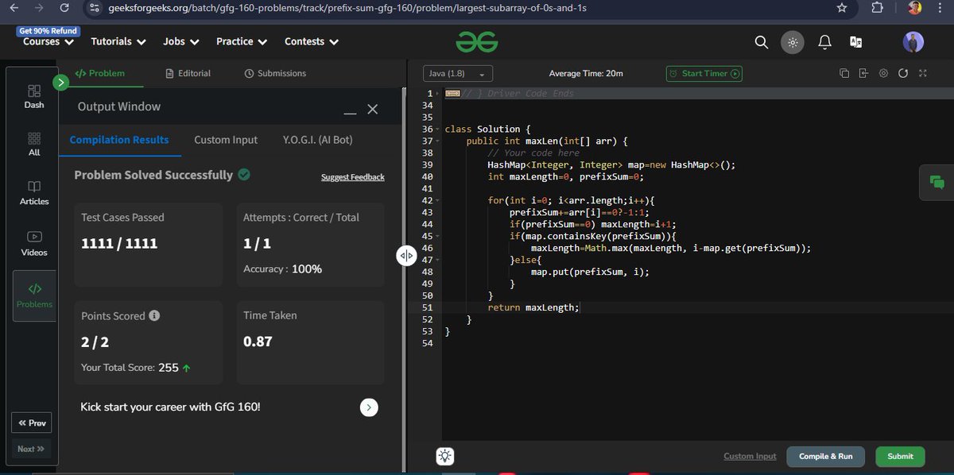This screenshot has height=475, width=954.
Task: Open browser extensions puzzle icon
Action: tap(877, 8)
